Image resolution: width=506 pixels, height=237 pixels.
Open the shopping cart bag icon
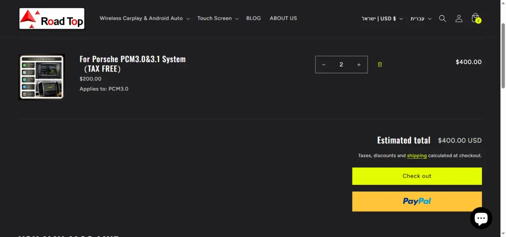click(476, 19)
